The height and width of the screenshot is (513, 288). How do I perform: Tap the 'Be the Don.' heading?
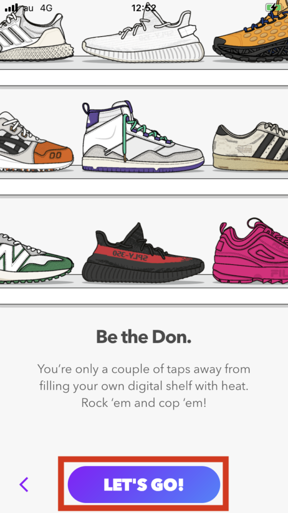(143, 336)
